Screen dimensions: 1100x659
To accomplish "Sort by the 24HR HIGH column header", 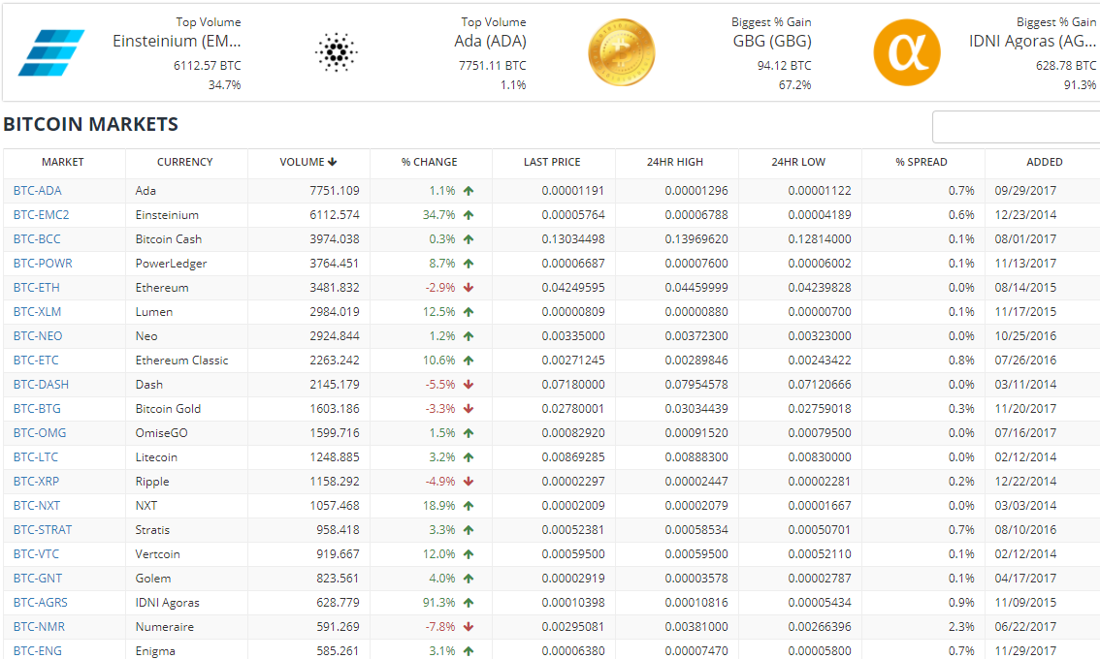I will click(675, 162).
